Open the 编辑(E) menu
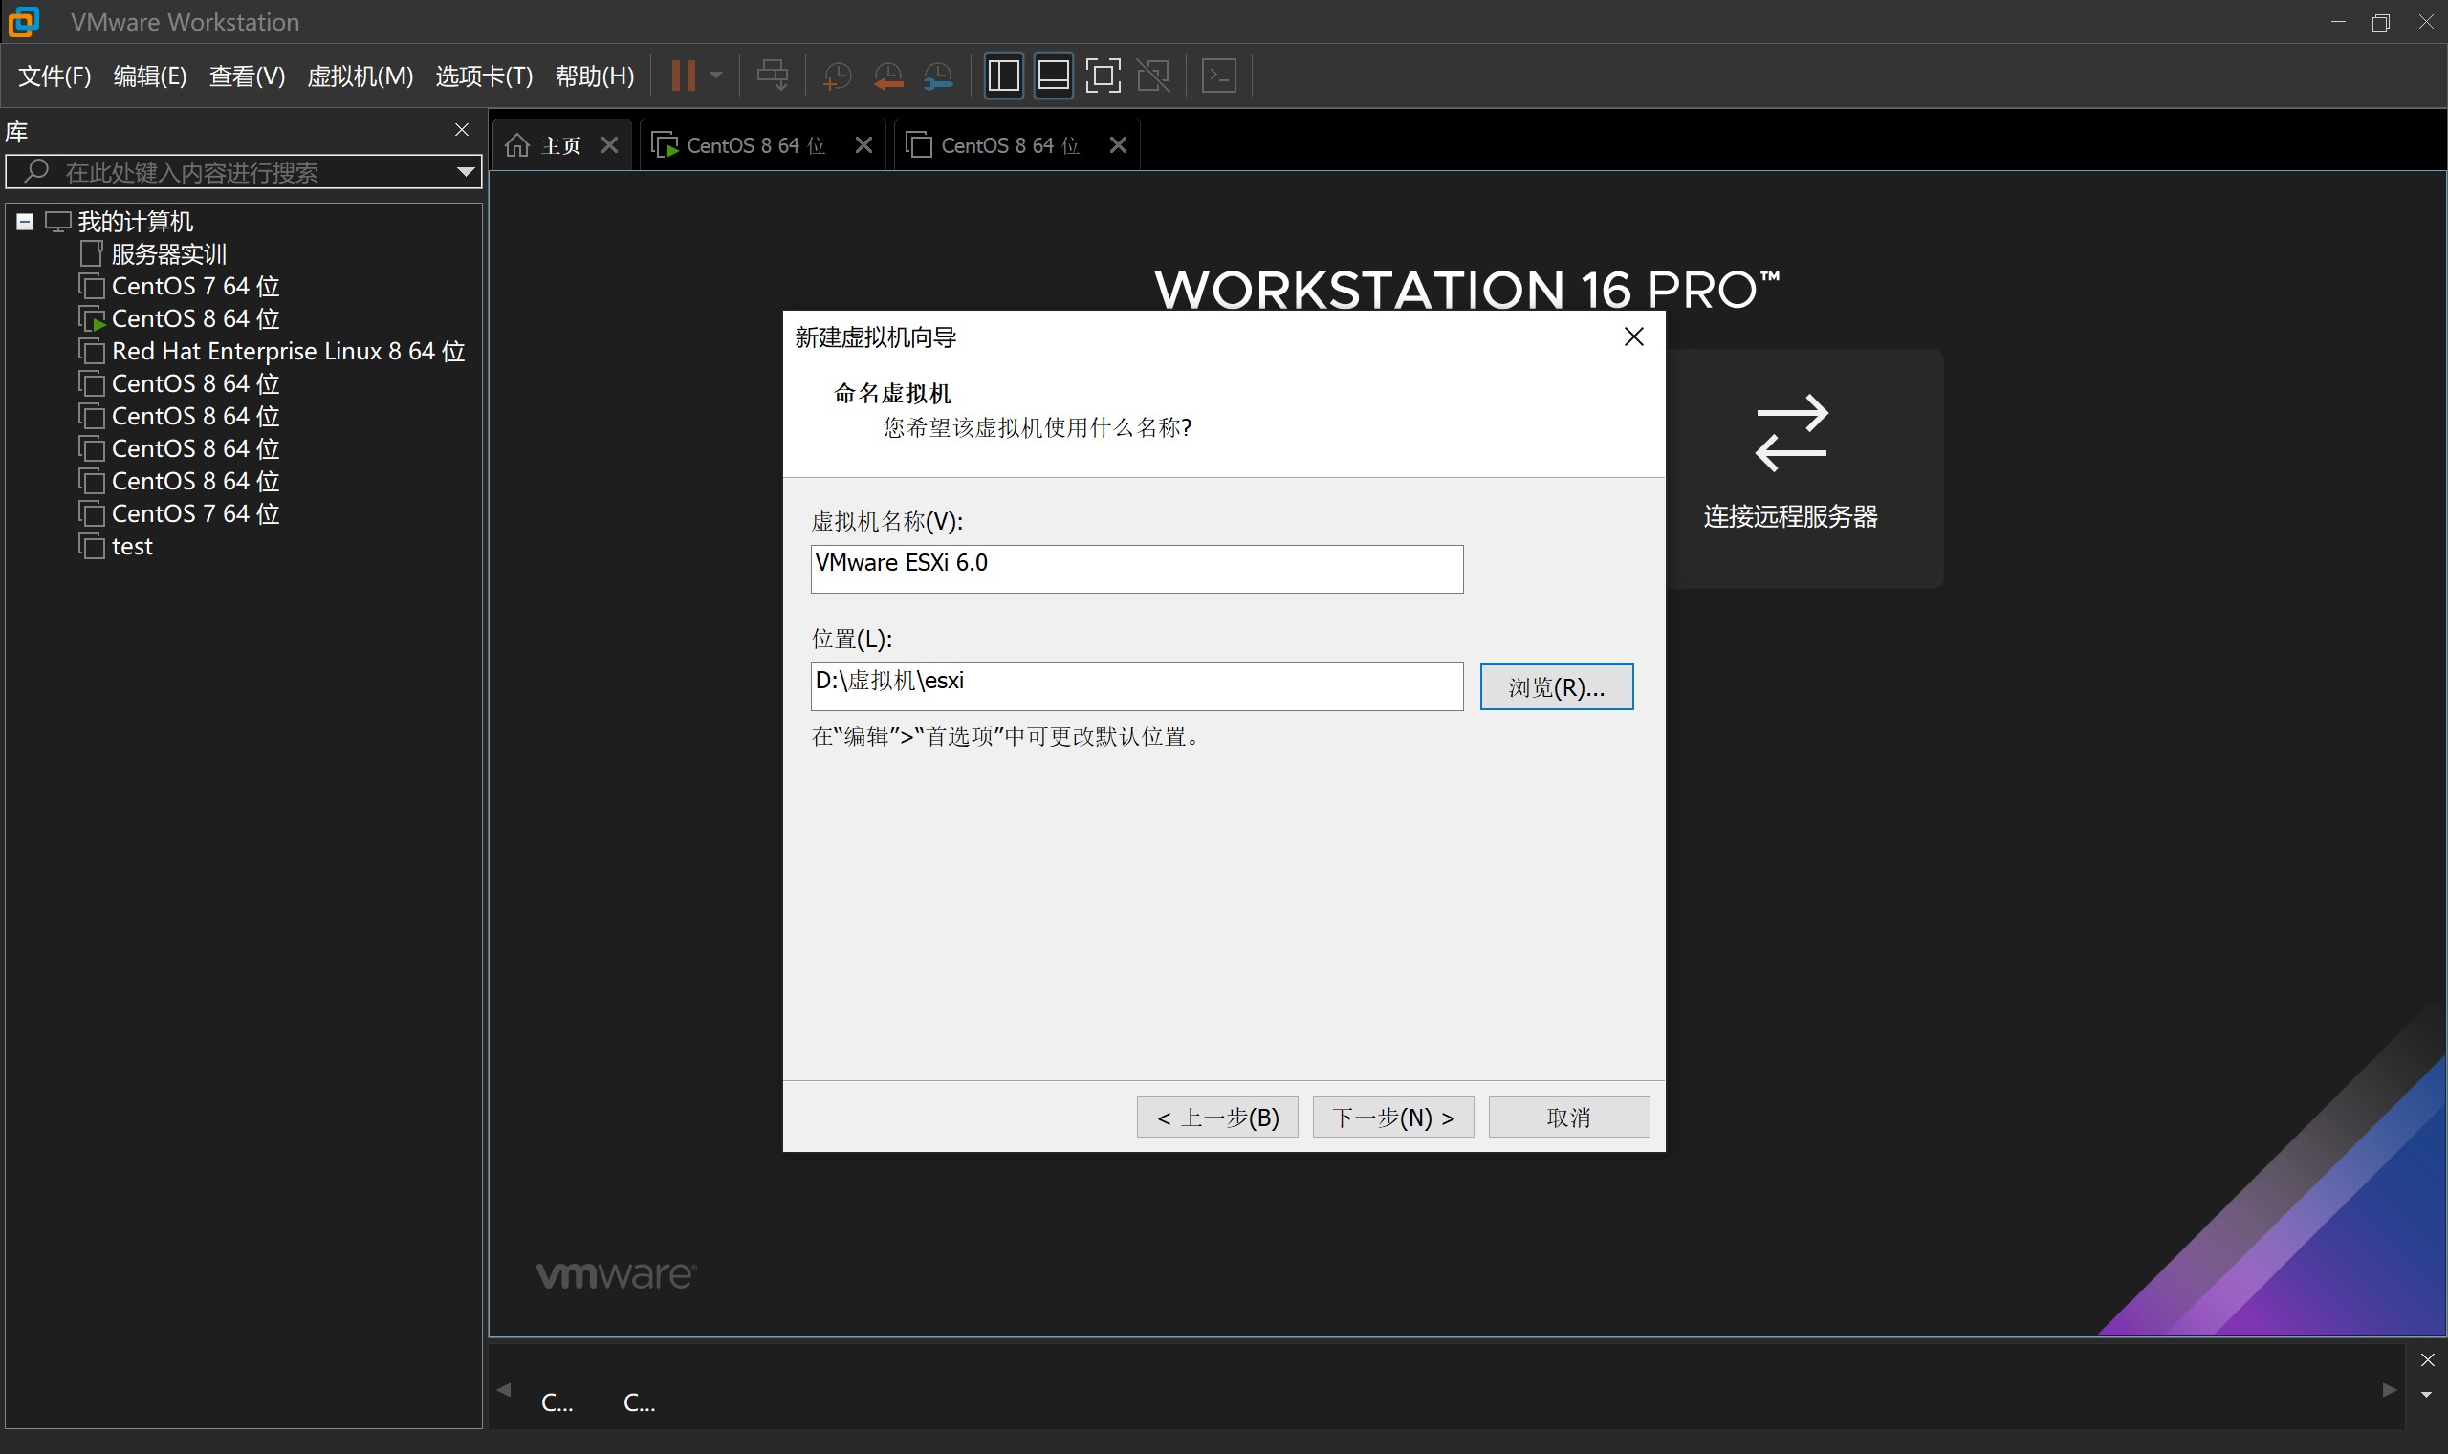 point(150,76)
